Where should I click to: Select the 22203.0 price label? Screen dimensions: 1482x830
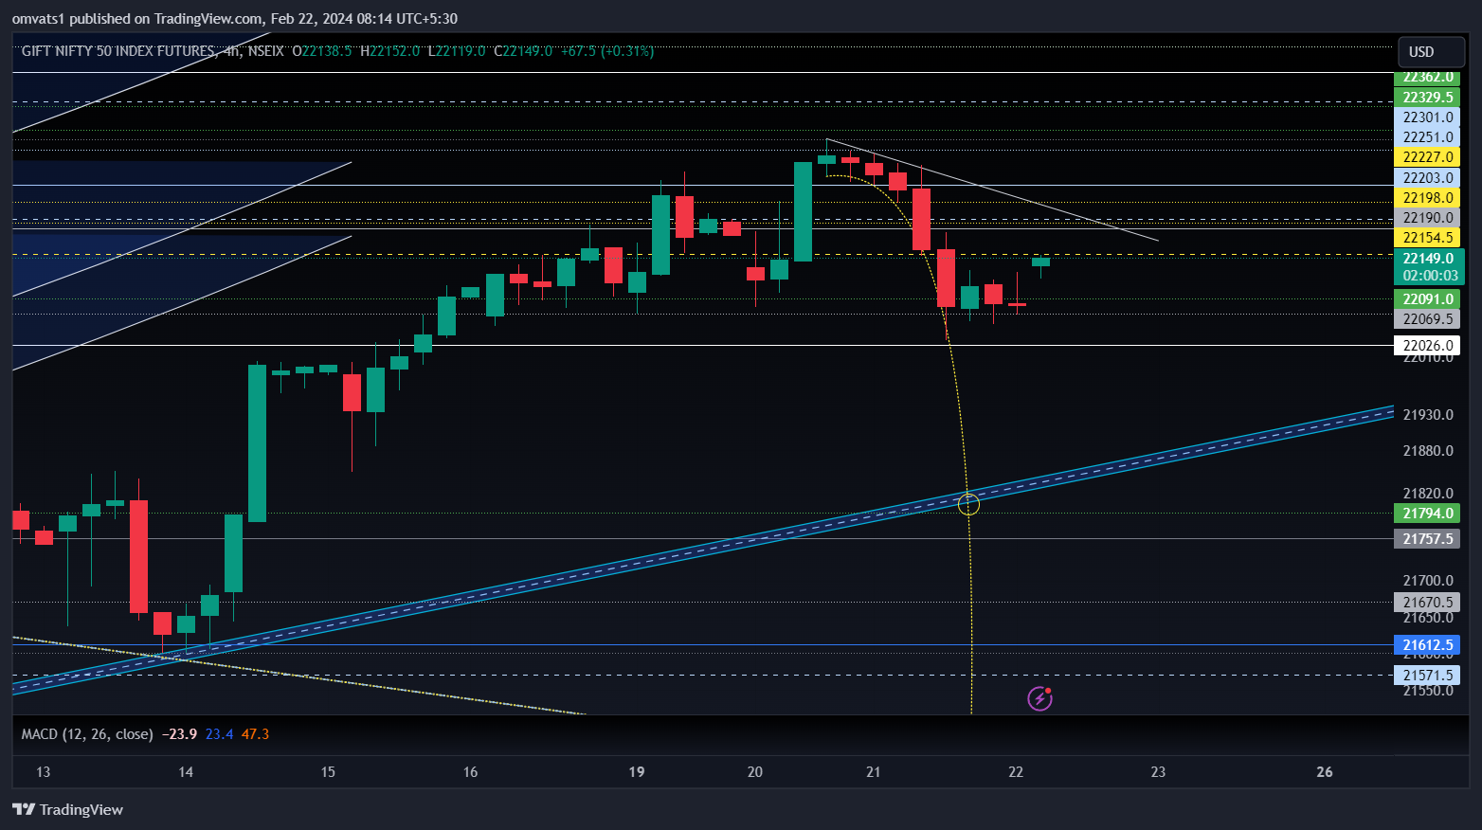(1427, 178)
